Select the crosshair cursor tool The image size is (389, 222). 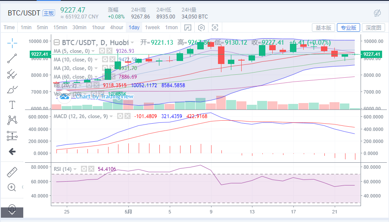(x=12, y=43)
